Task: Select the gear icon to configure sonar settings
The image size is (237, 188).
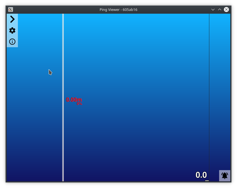Action: coord(12,30)
